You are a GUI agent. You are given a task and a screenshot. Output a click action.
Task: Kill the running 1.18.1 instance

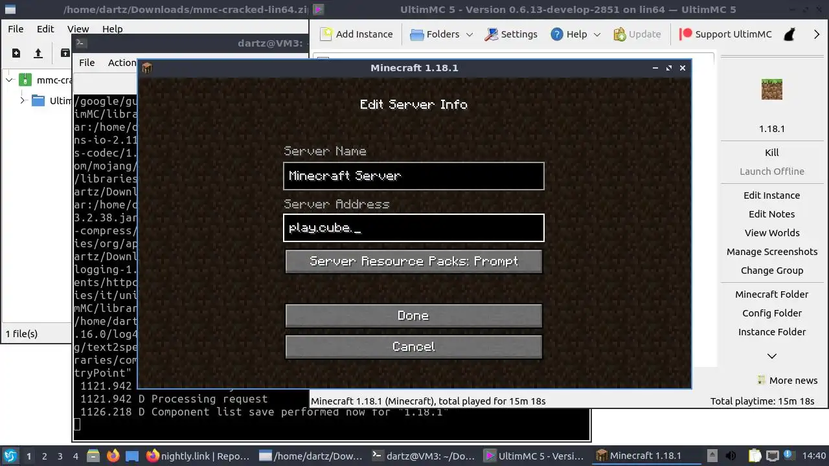771,153
